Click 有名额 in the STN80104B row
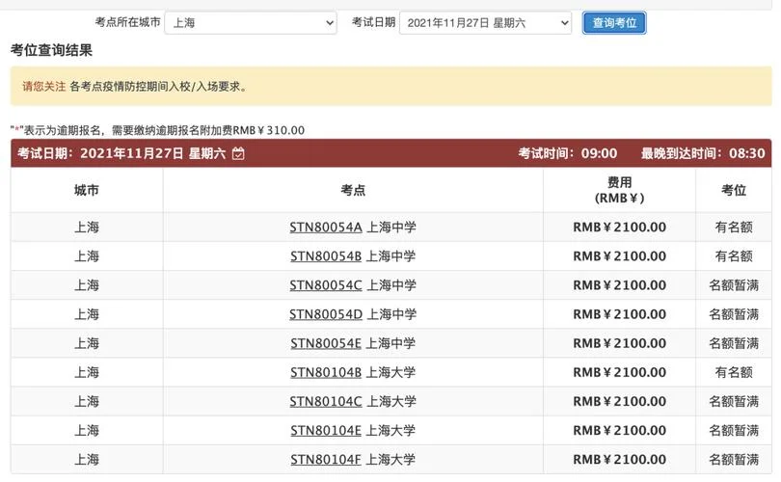 pos(734,372)
